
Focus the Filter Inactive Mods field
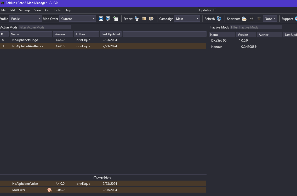[x=256, y=27]
